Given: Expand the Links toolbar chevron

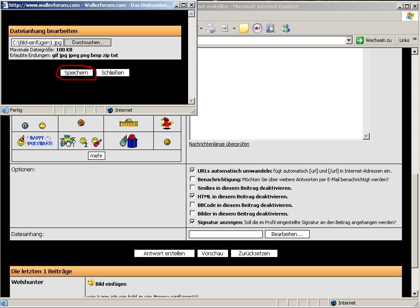Looking at the screenshot, I should 414,39.
